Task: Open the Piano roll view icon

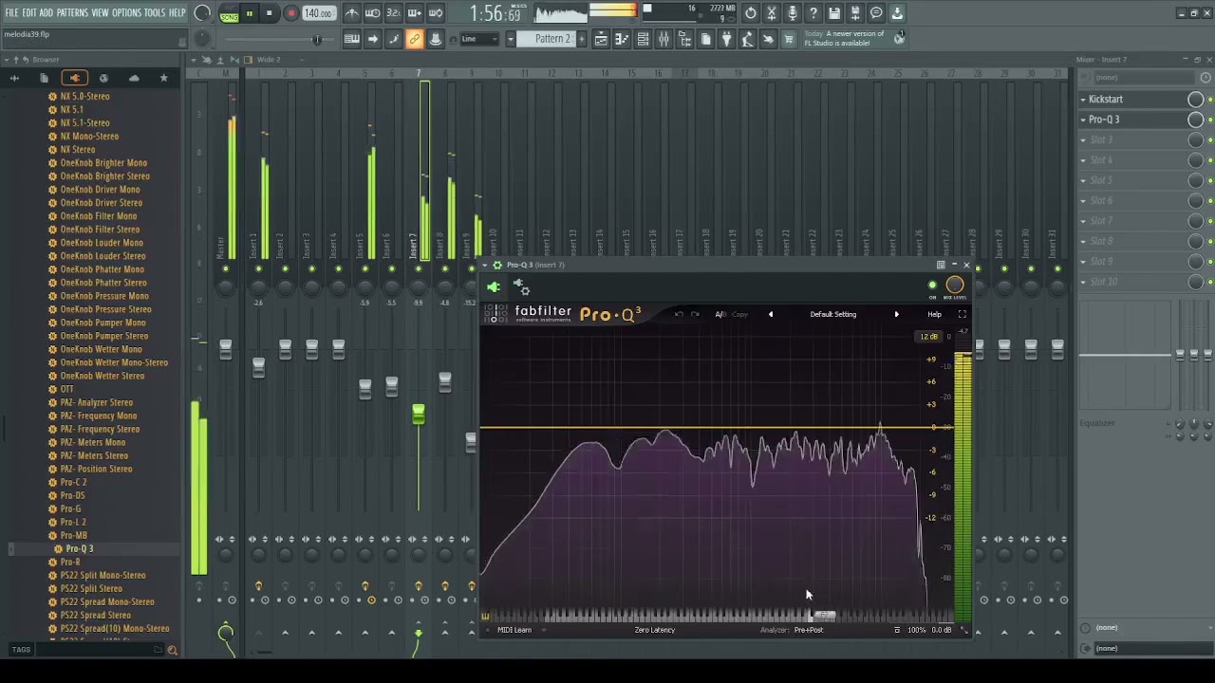Action: pos(622,39)
